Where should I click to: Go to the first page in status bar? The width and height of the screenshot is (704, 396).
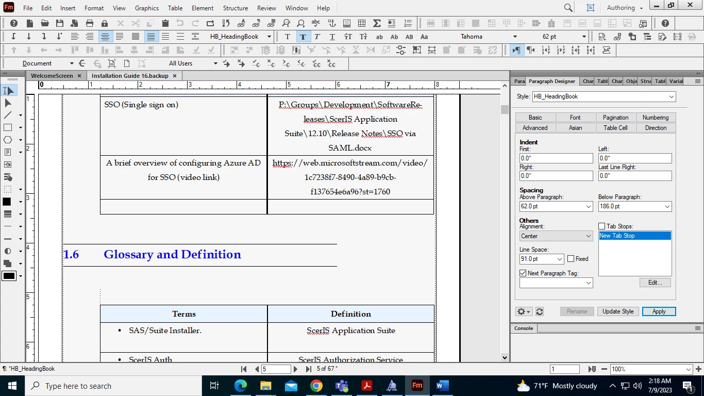tap(244, 369)
